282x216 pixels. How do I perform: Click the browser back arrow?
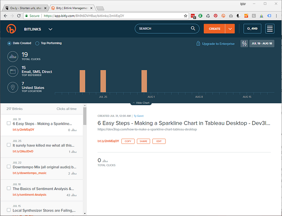point(6,16)
